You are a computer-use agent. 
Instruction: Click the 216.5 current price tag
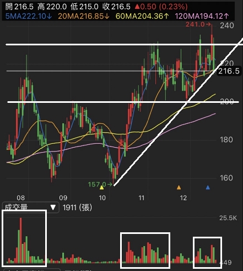(229, 71)
